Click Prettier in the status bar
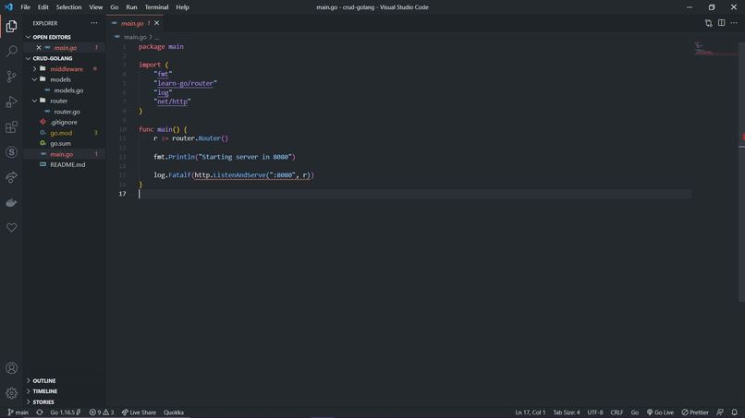The width and height of the screenshot is (745, 418). point(695,412)
